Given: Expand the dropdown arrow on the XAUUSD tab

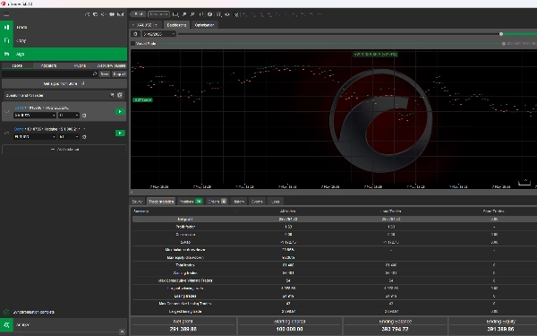Looking at the screenshot, I should point(156,25).
